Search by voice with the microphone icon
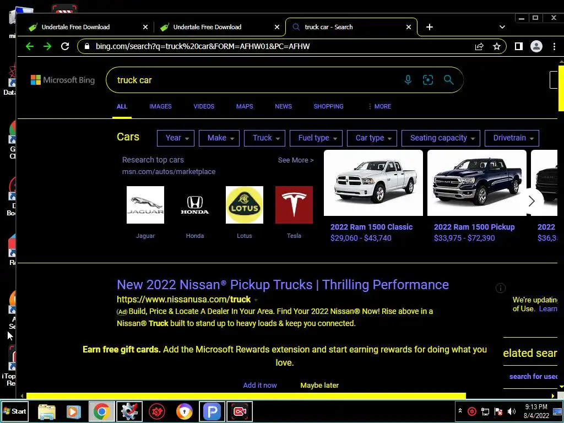The image size is (564, 423). pos(408,80)
